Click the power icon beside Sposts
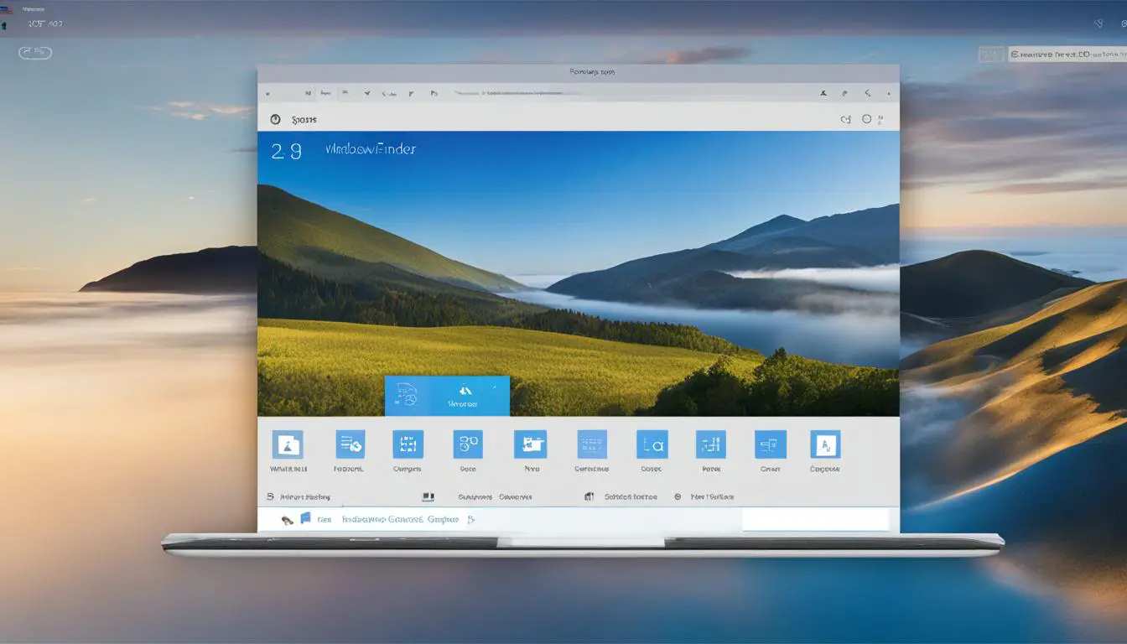Screen dimensions: 1127x644 (275, 118)
